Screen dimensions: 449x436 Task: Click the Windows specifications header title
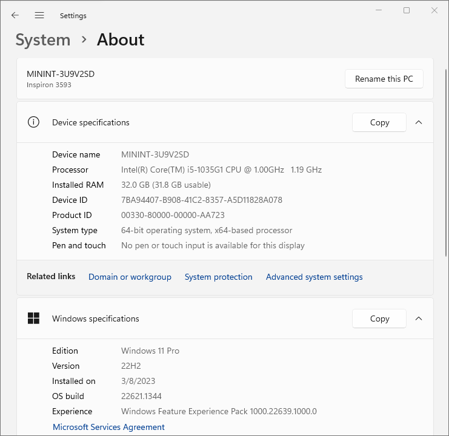[95, 319]
